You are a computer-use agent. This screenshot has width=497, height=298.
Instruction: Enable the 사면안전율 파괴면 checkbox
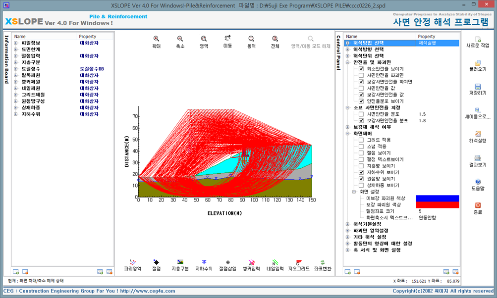[361, 75]
